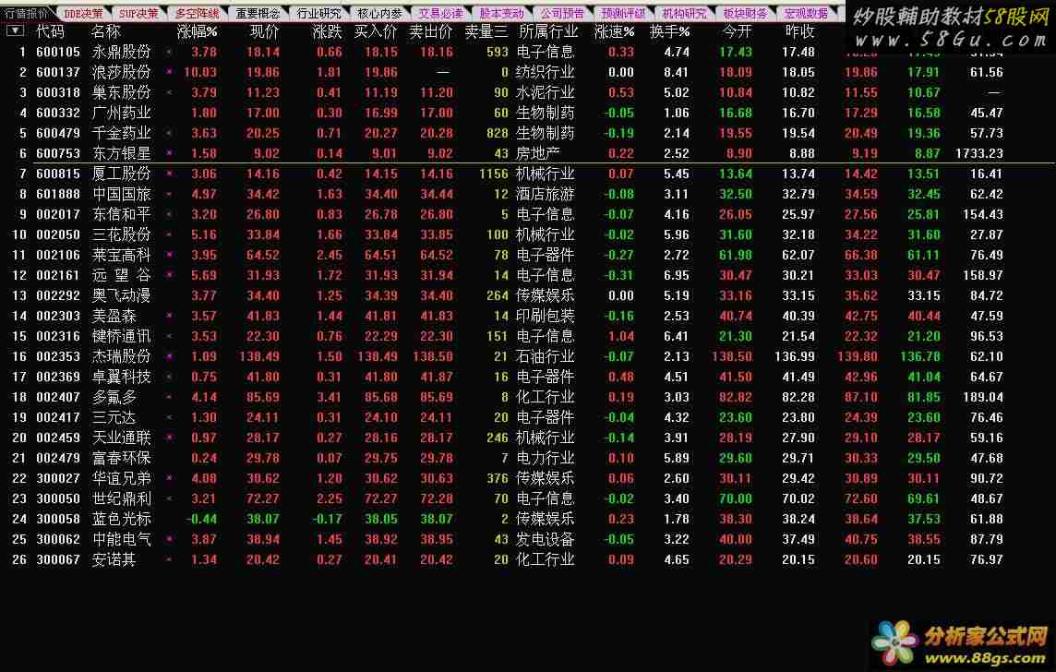This screenshot has height=672, width=1056.
Task: Select the stock 卓翼科技
Action: pyautogui.click(x=121, y=377)
